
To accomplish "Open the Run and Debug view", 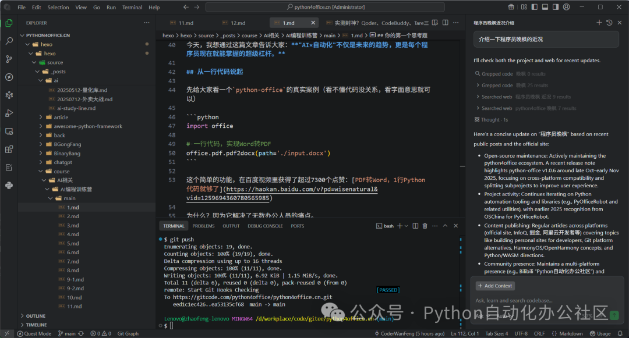I will tap(9, 113).
